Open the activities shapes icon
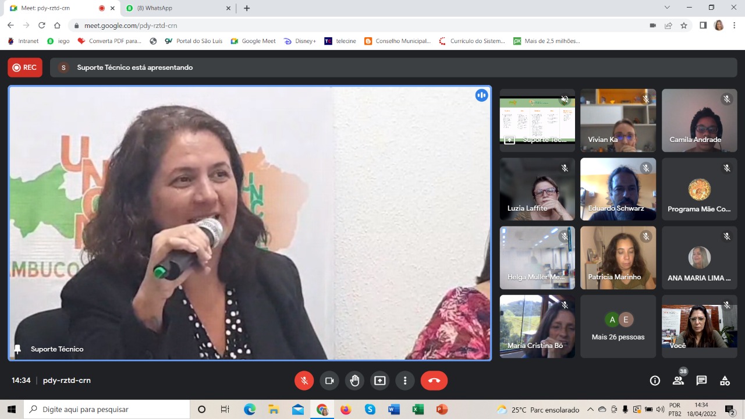745x419 pixels. click(x=725, y=381)
